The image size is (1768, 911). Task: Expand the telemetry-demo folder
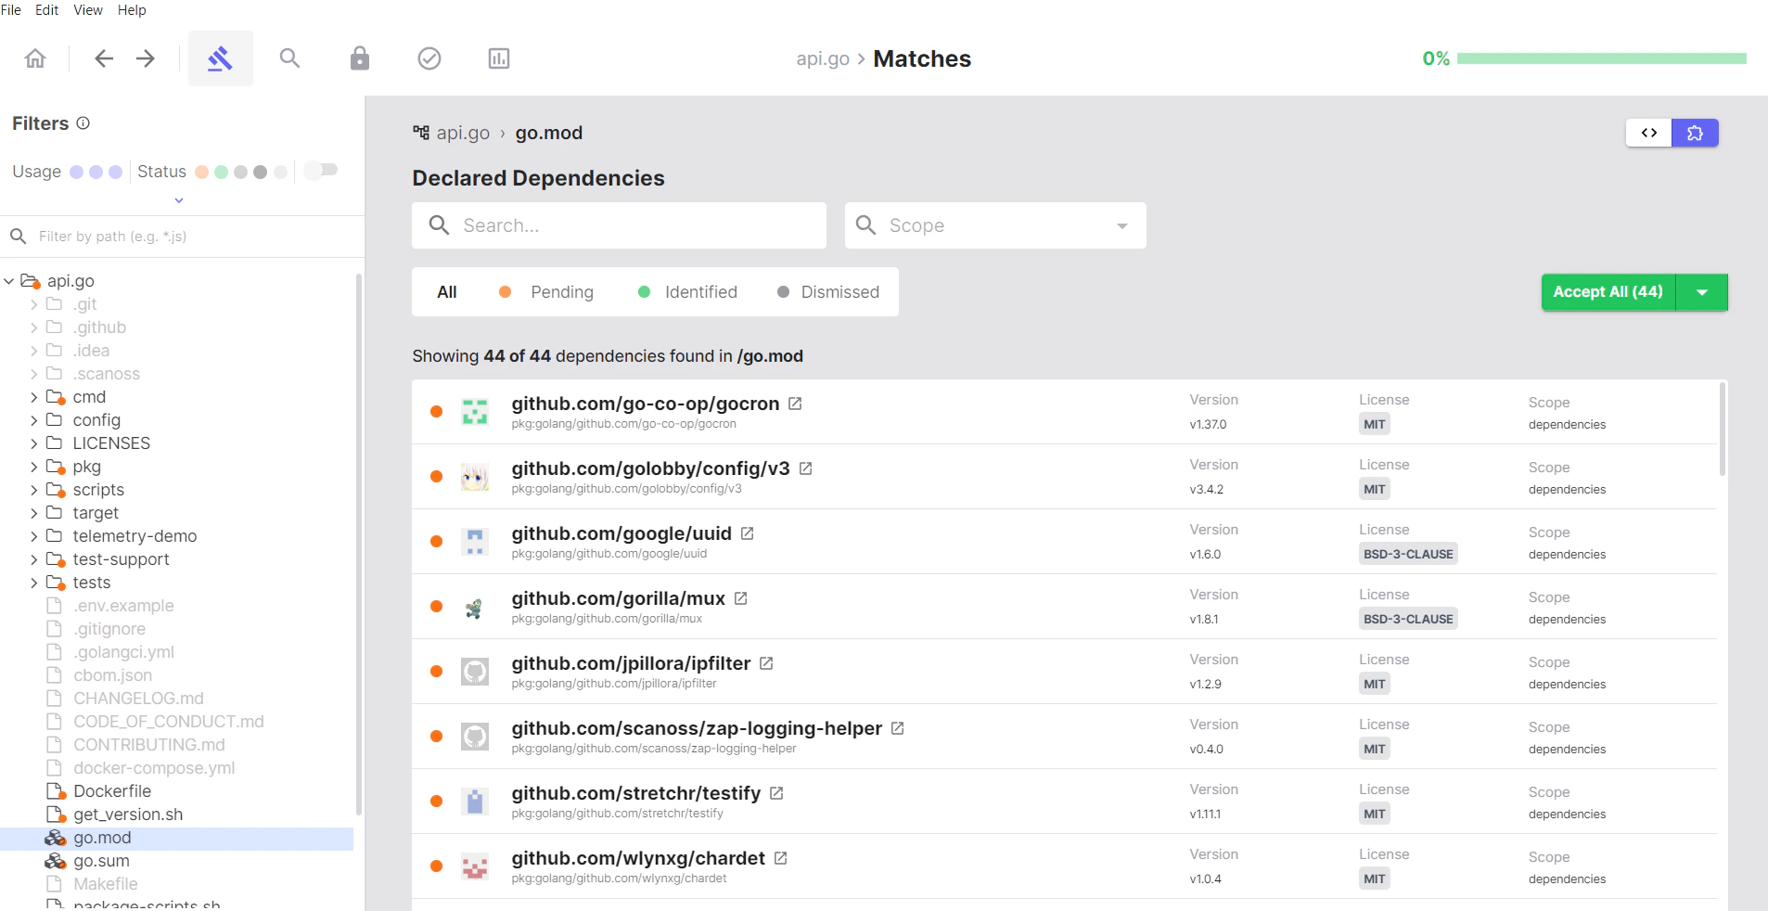(x=34, y=536)
